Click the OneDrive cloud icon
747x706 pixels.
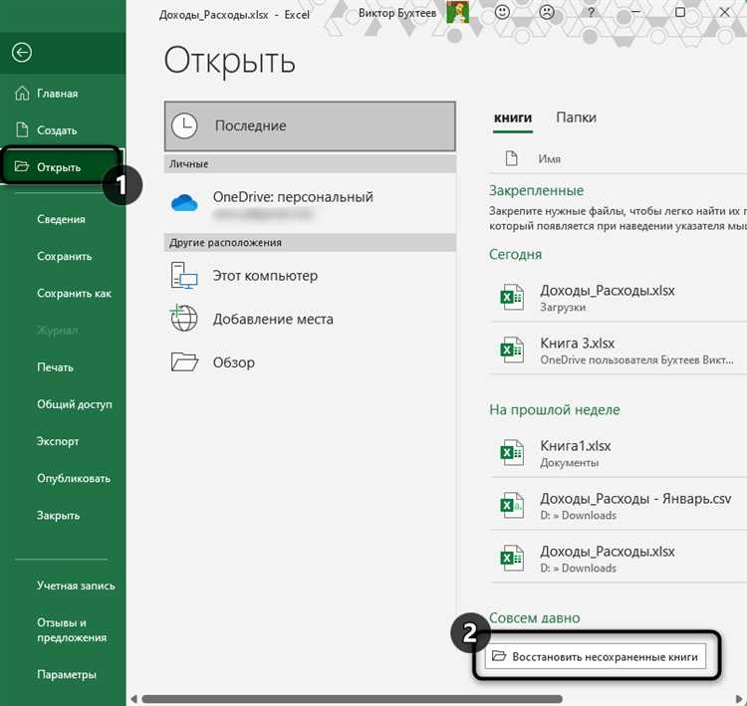coord(184,203)
